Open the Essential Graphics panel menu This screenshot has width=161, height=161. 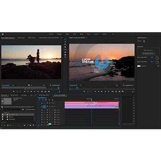(147, 38)
